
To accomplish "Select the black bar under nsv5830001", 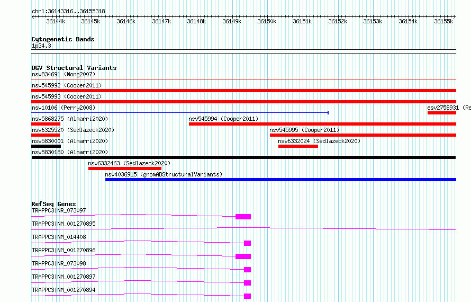I will pos(46,146).
